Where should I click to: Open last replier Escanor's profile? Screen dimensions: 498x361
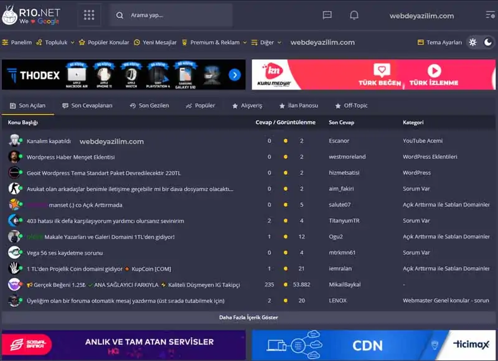(x=339, y=141)
